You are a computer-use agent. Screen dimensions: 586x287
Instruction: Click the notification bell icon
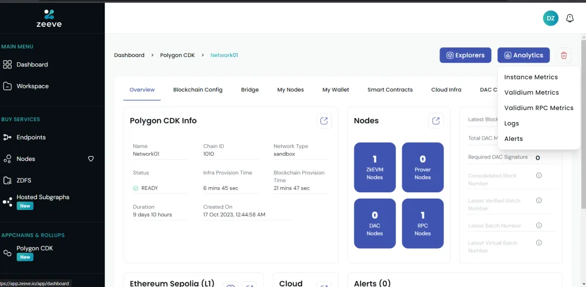point(569,18)
